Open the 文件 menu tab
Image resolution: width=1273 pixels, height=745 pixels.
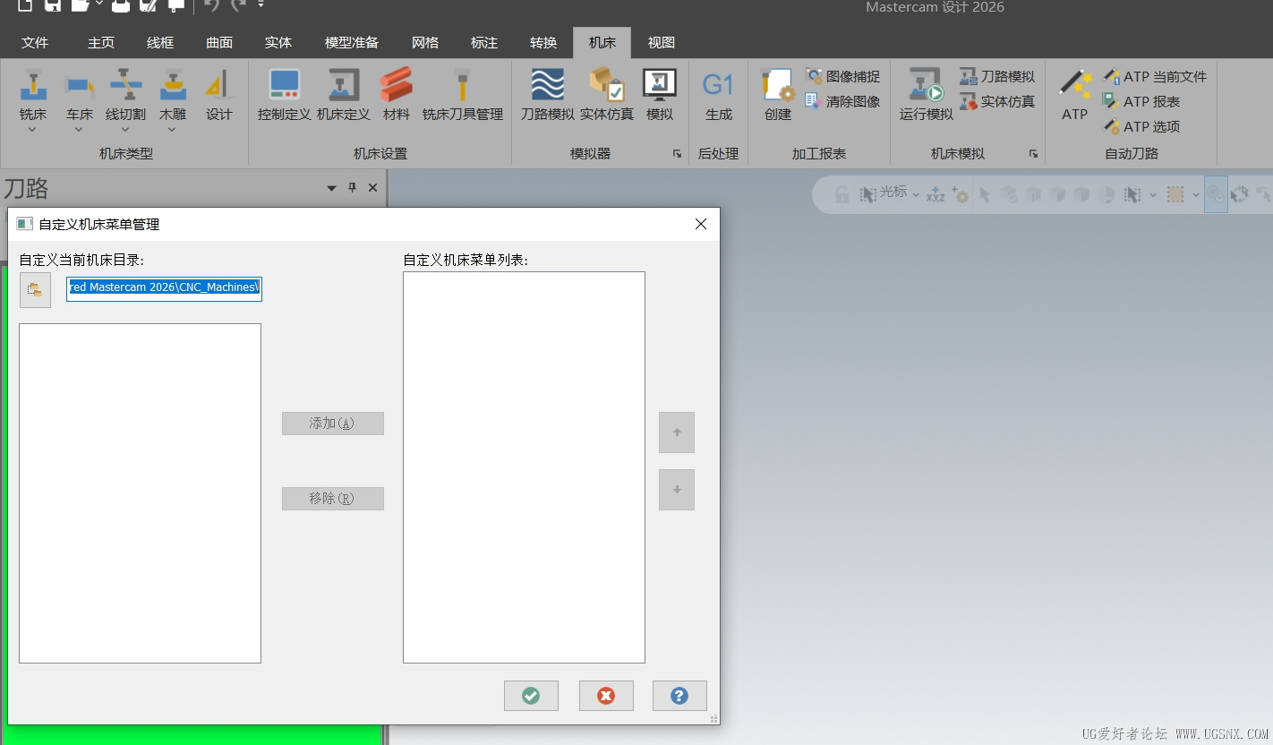coord(35,42)
